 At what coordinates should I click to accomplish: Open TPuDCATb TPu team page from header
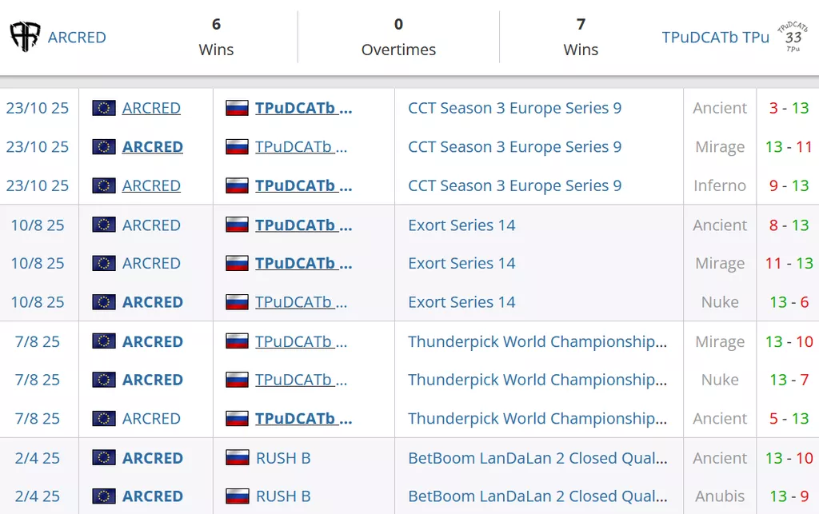[x=715, y=37]
